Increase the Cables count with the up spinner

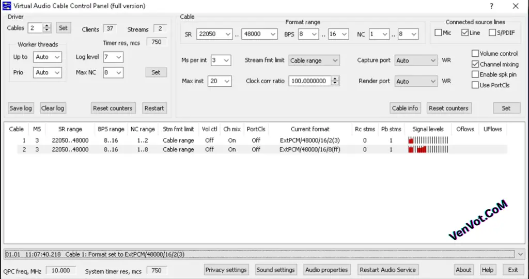click(47, 26)
